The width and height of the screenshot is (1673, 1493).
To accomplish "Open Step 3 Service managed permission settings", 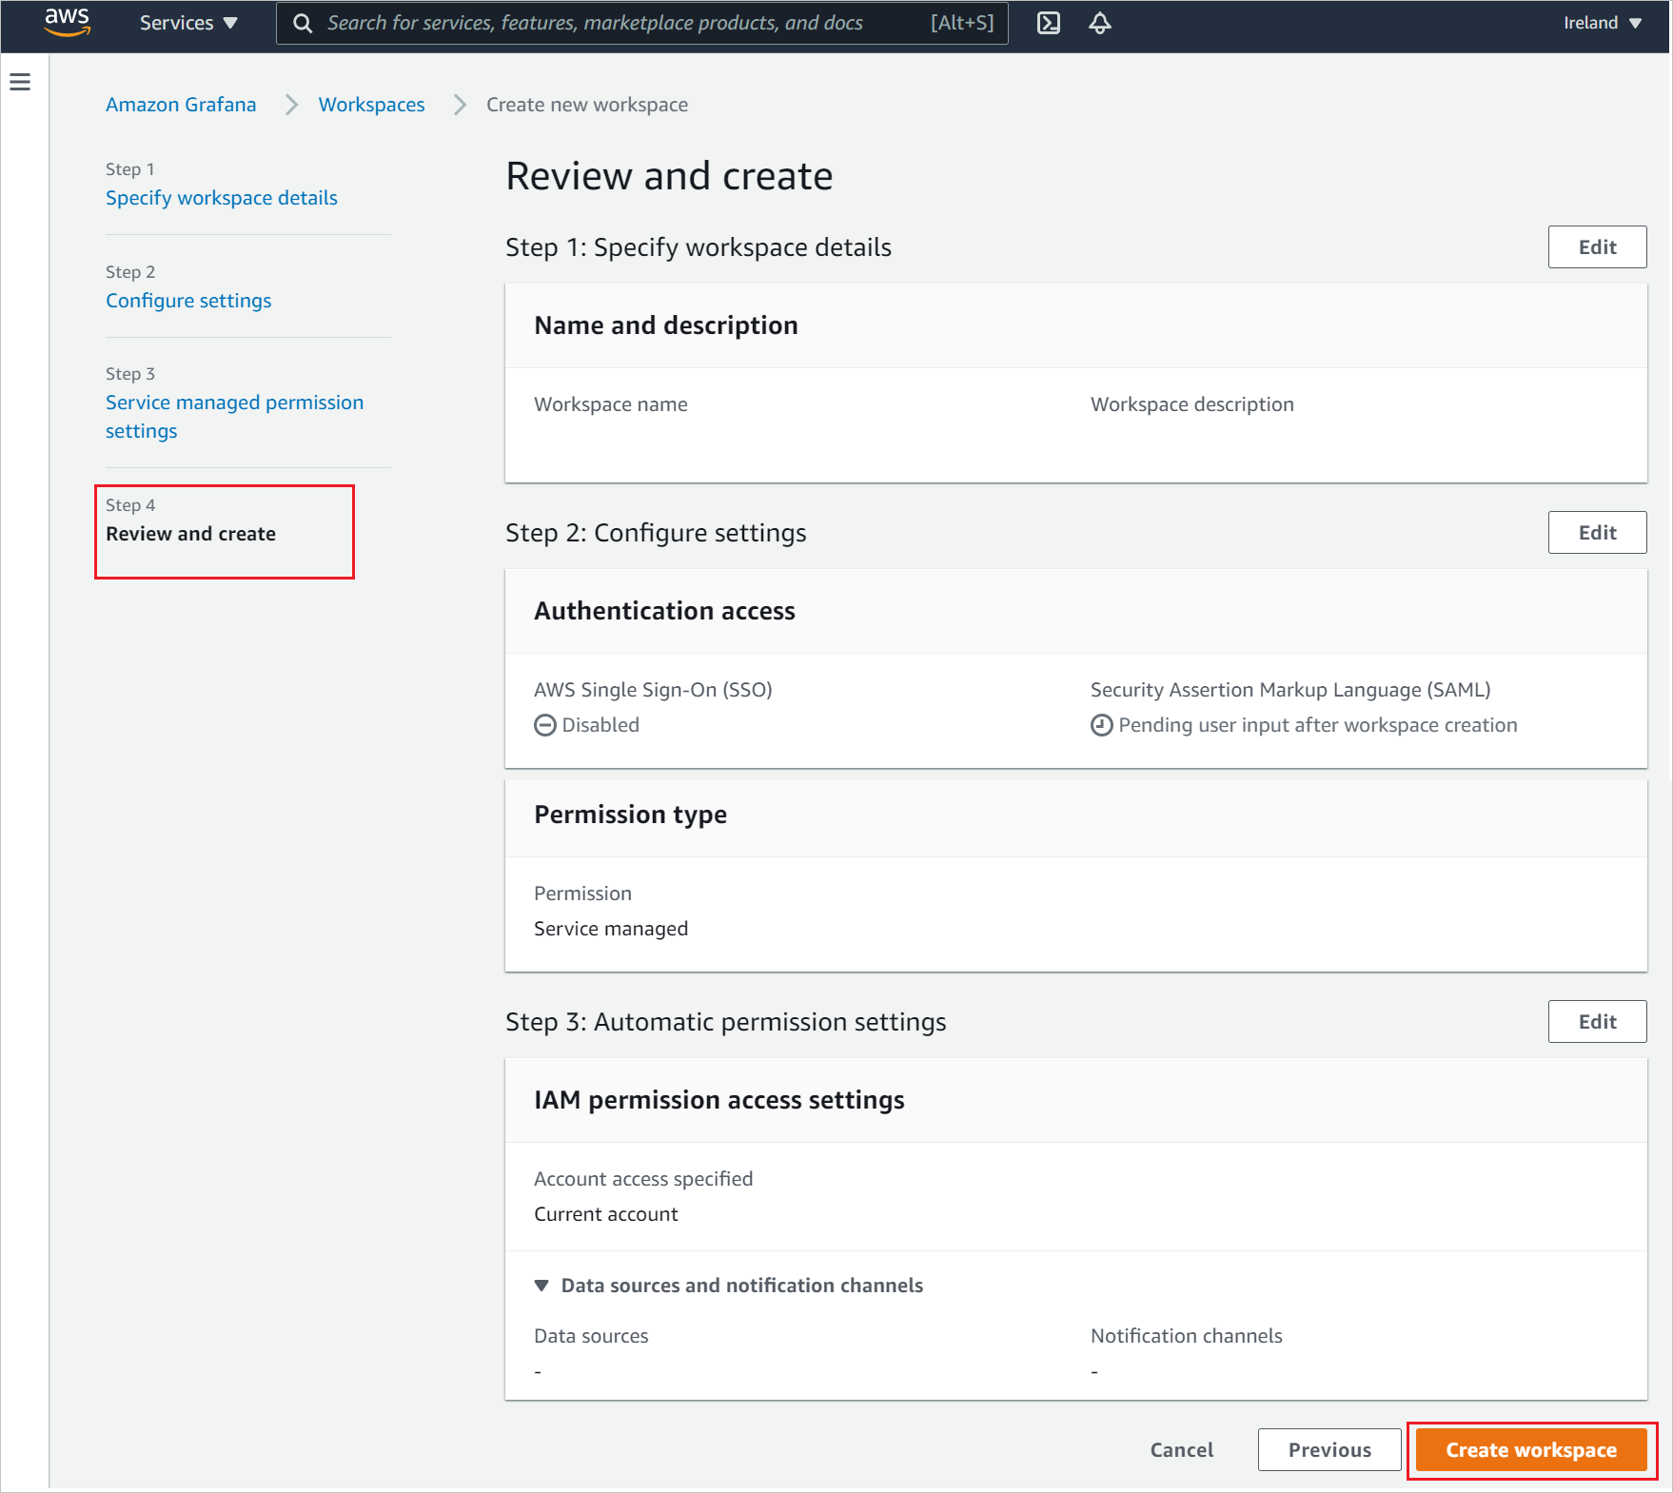I will pos(234,416).
